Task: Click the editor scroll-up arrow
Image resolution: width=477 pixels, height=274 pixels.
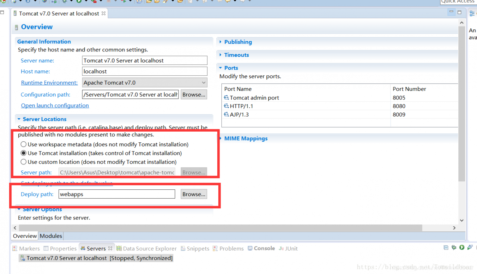Action: click(x=462, y=23)
